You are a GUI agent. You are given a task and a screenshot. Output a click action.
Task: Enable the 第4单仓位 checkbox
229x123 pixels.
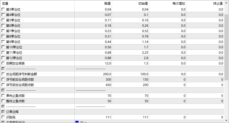coord(3,15)
